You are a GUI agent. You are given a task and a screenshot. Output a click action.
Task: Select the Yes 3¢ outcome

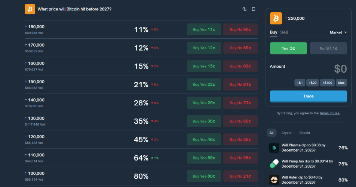coord(288,48)
